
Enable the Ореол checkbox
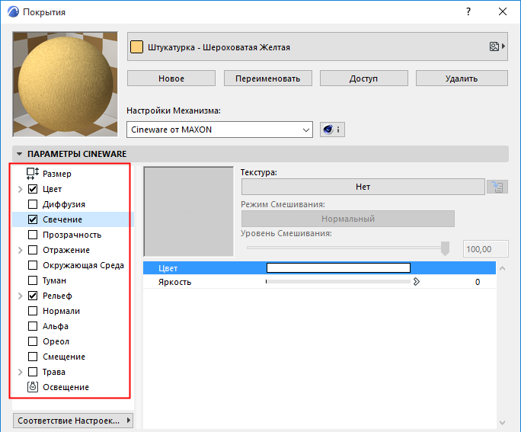pyautogui.click(x=33, y=341)
